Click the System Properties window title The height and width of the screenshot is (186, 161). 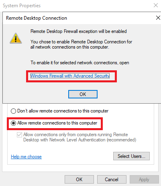(x=22, y=6)
